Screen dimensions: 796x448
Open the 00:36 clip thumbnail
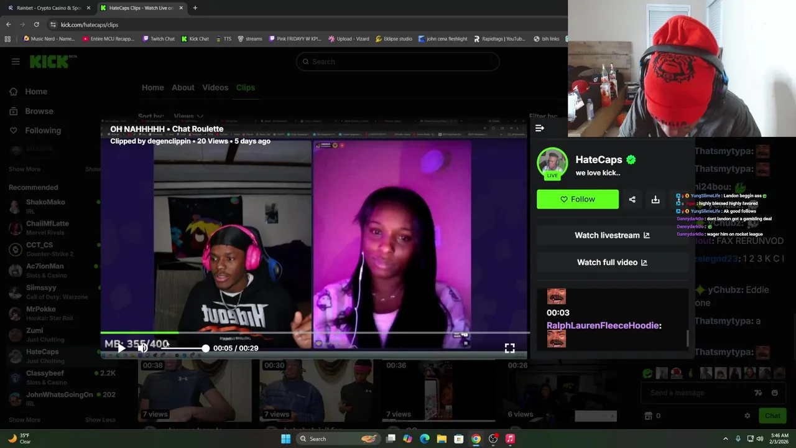click(x=438, y=390)
